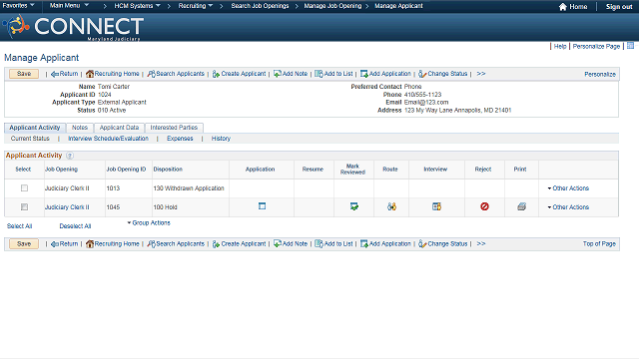Click the CONNECT Maryland Judiciary logo
The width and height of the screenshot is (639, 359).
[x=73, y=27]
